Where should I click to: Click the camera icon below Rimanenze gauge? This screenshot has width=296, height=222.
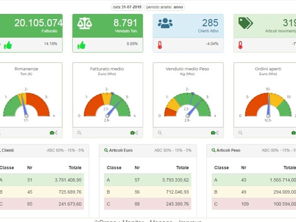[x=52, y=133]
